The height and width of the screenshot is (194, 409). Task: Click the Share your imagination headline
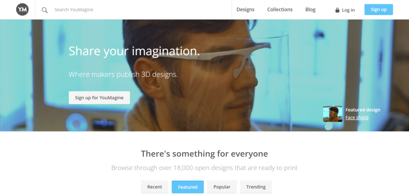[x=134, y=51]
